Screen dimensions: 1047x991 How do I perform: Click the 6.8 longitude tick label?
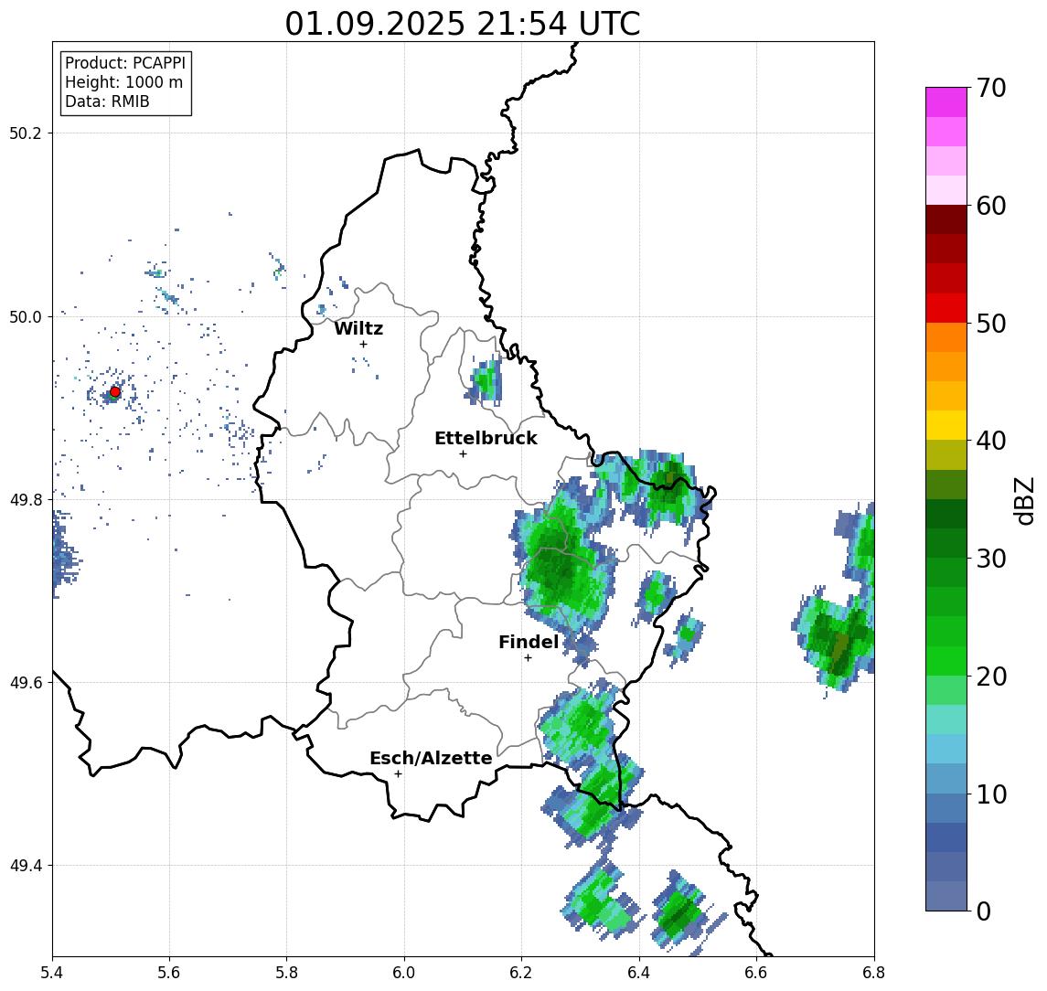click(874, 973)
